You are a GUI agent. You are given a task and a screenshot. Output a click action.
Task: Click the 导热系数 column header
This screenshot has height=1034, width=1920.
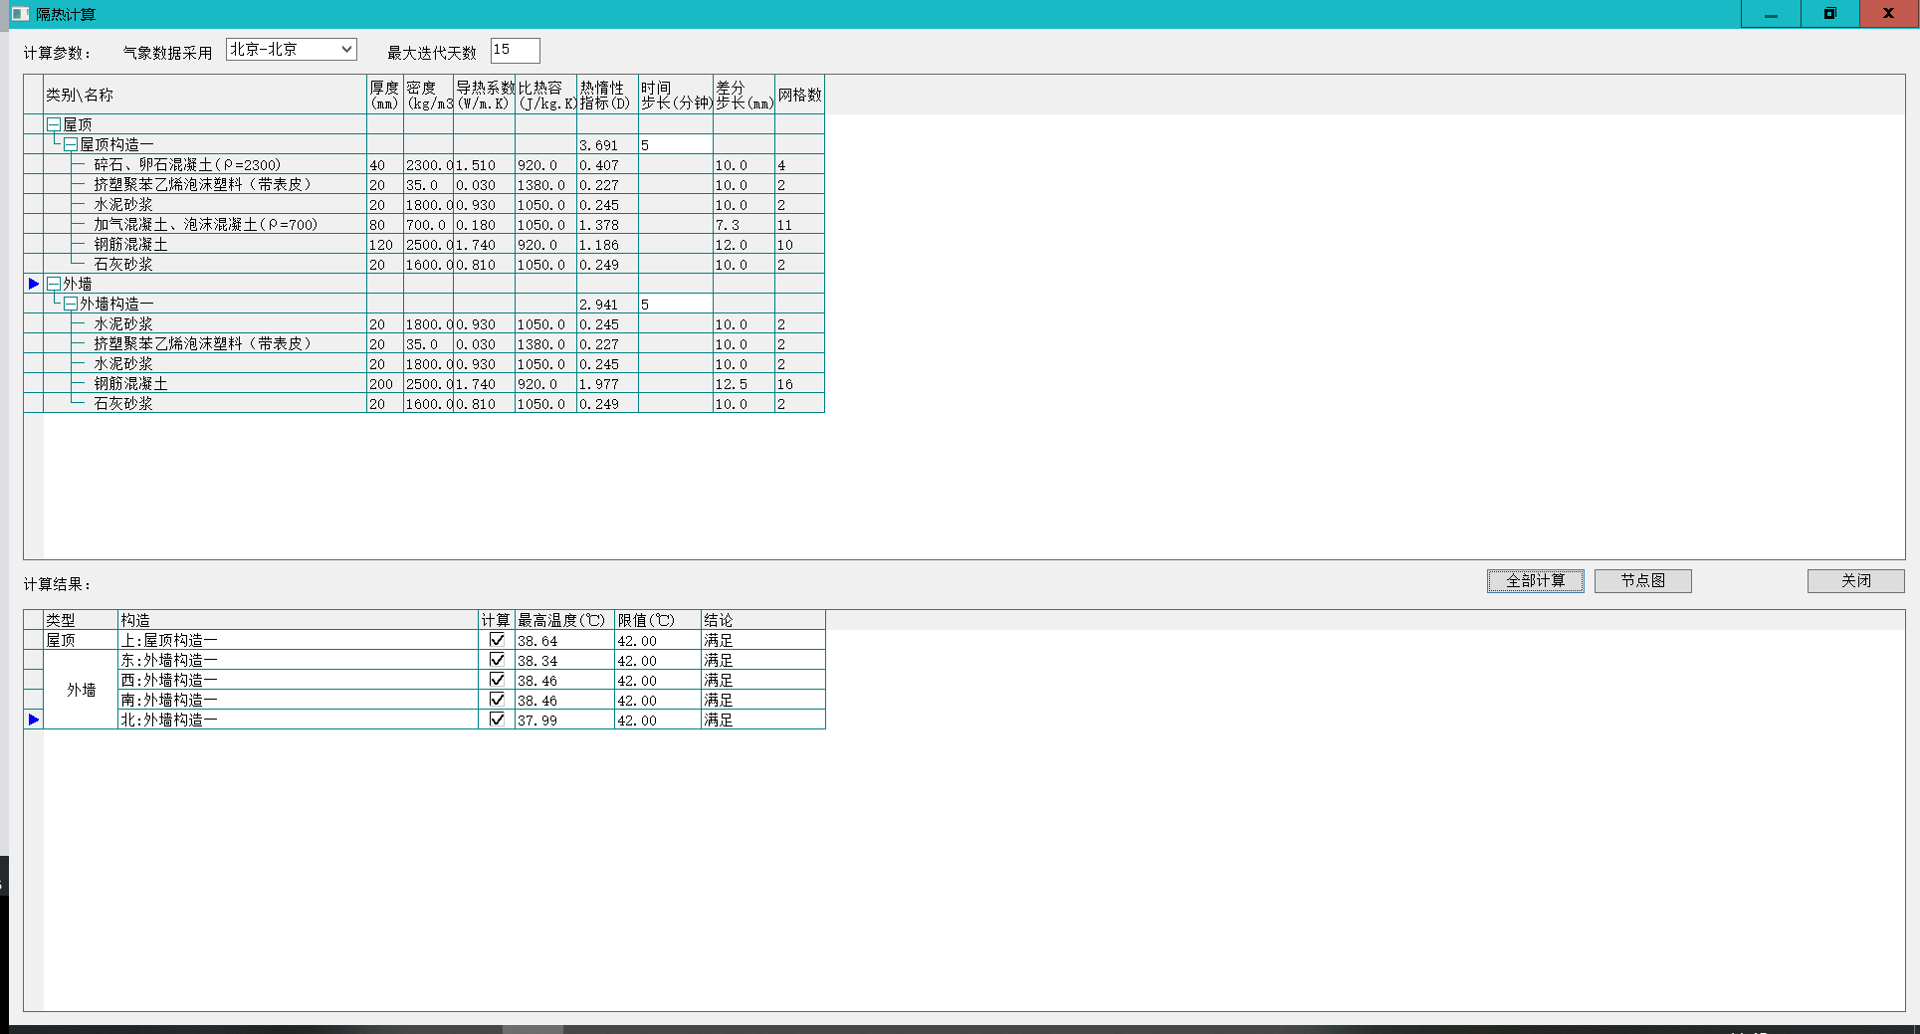click(x=484, y=96)
